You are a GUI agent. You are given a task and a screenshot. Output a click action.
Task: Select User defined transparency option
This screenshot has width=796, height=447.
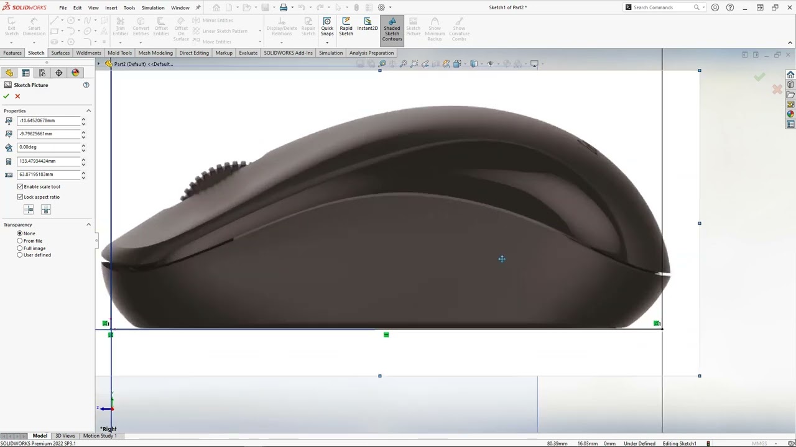click(20, 255)
